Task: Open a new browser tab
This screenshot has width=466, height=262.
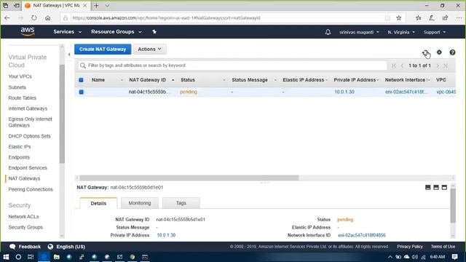Action: coord(96,6)
